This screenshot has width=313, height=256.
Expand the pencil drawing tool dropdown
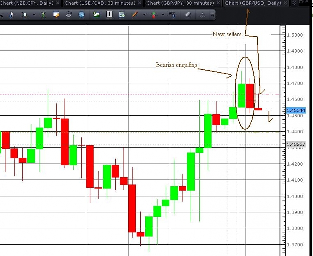[x=144, y=15]
